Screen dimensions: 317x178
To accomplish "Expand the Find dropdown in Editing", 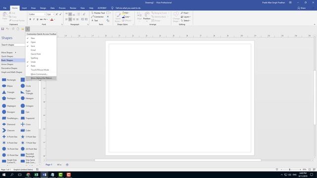I will [x=185, y=13].
